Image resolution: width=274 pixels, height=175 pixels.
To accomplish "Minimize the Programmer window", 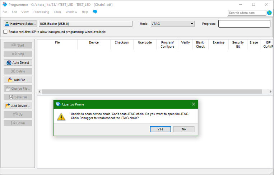I will pyautogui.click(x=241, y=5).
